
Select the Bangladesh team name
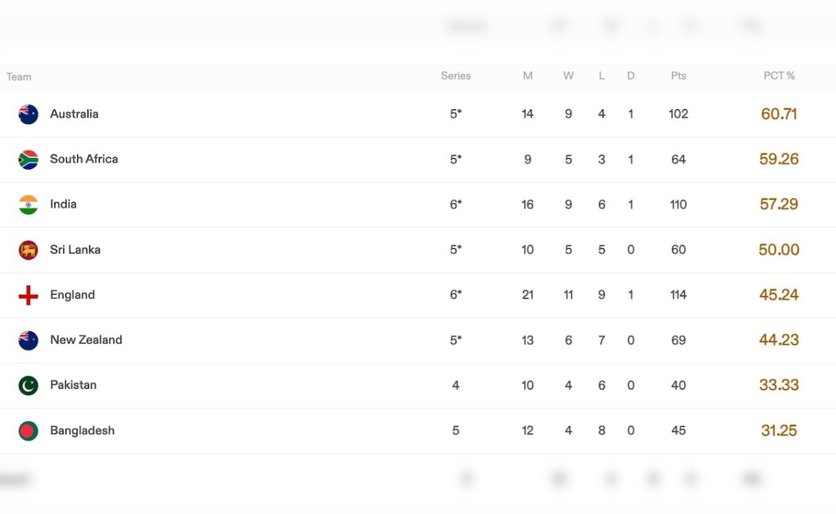pyautogui.click(x=82, y=430)
